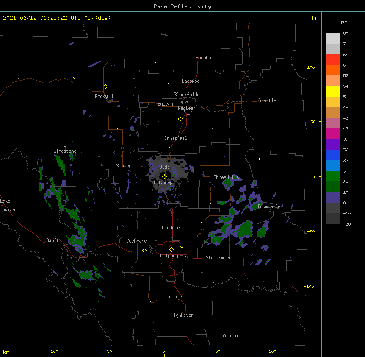Click the Didsbury label
365x357 pixels.
[163, 183]
